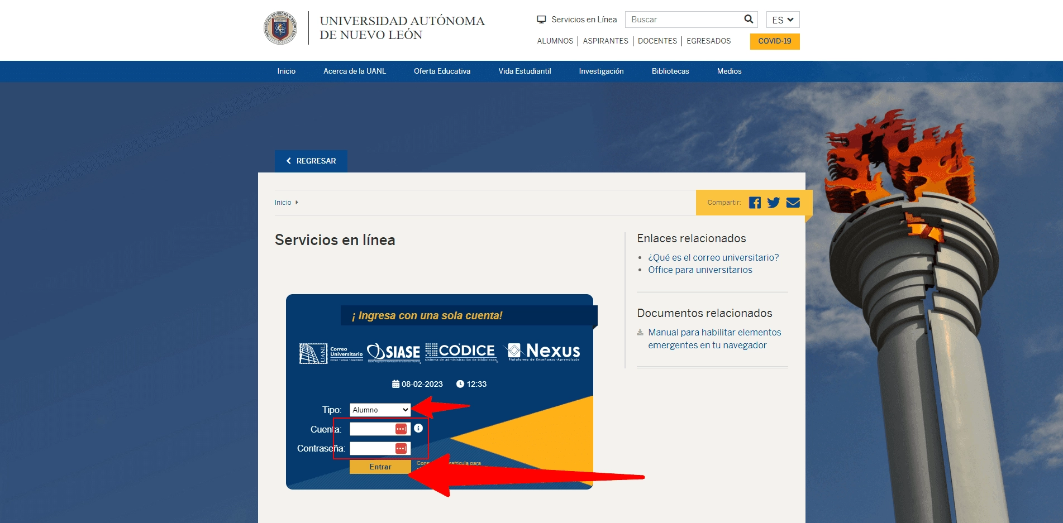Open the Tipo dropdown showing Alumno
The width and height of the screenshot is (1063, 523).
pyautogui.click(x=379, y=410)
